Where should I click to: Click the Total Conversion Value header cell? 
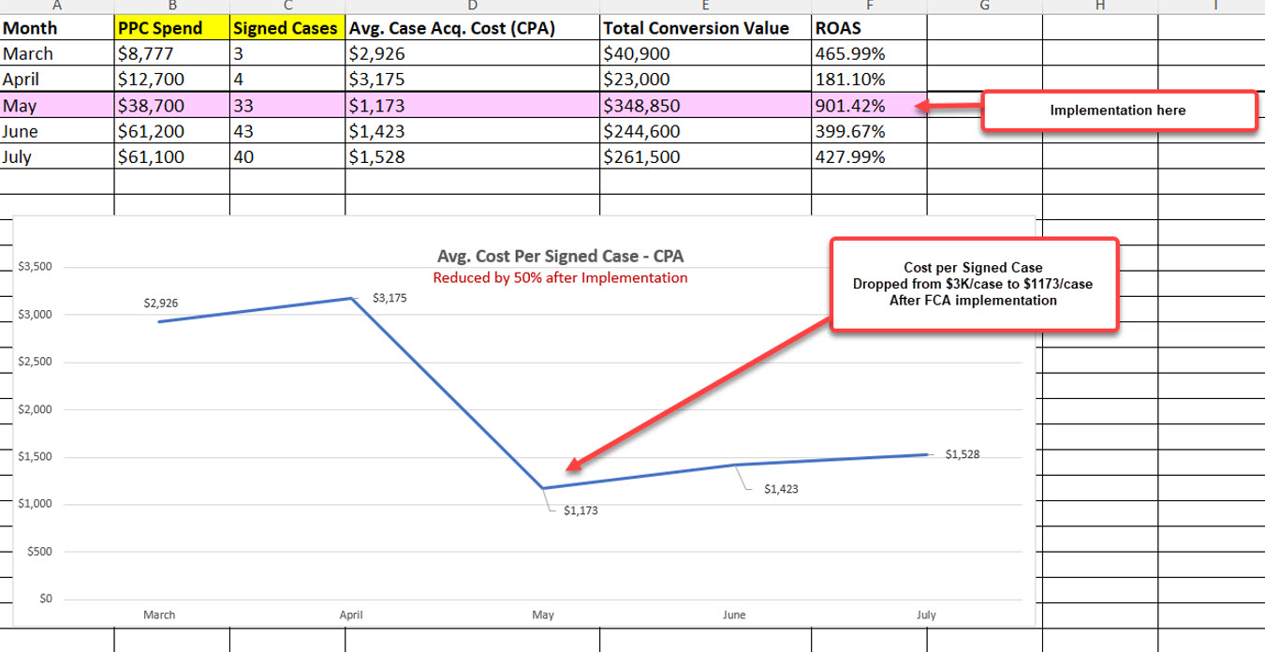[x=706, y=28]
